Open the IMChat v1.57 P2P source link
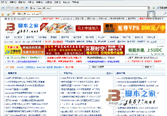The width and height of the screenshot is (167, 116). 137,82
